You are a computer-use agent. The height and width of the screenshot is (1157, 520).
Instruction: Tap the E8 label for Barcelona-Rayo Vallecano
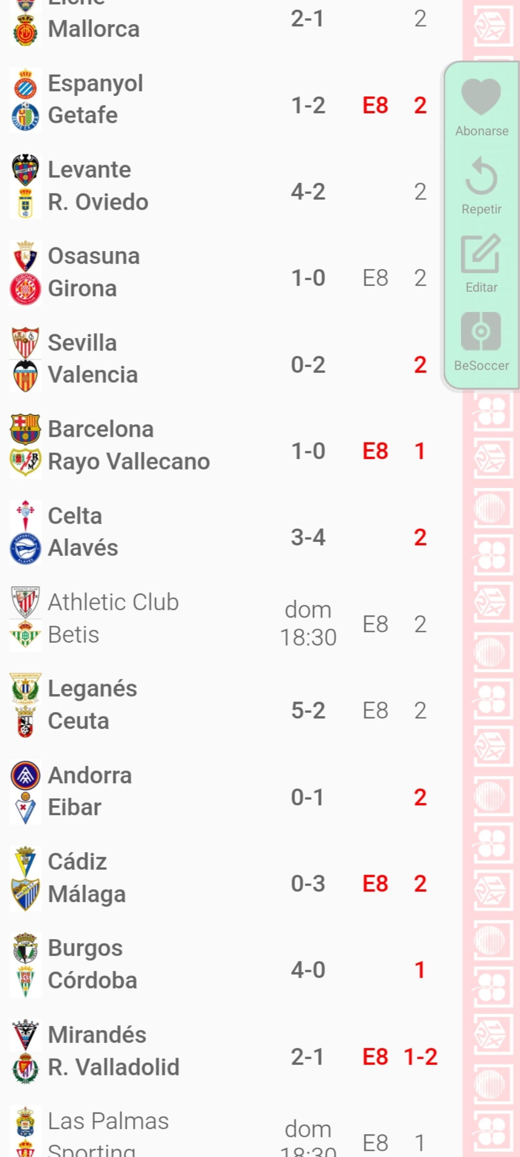(x=375, y=451)
